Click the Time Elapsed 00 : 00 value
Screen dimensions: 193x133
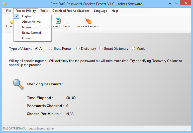(71, 98)
